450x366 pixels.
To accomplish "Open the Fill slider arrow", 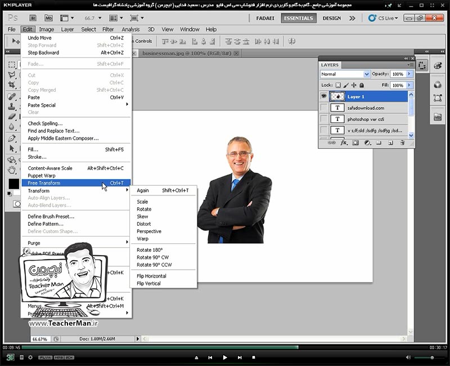I will (x=409, y=86).
